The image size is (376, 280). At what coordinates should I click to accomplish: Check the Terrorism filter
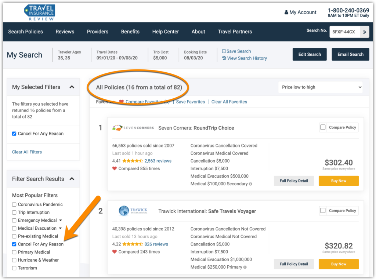[14, 268]
